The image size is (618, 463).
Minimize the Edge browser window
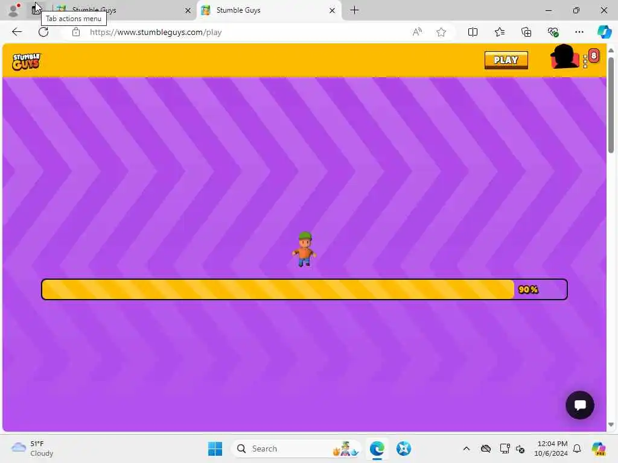coord(548,10)
